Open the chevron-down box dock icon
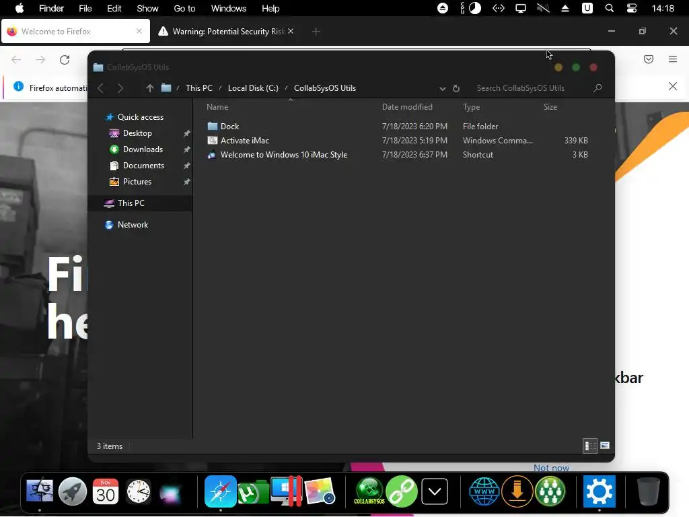 (435, 491)
